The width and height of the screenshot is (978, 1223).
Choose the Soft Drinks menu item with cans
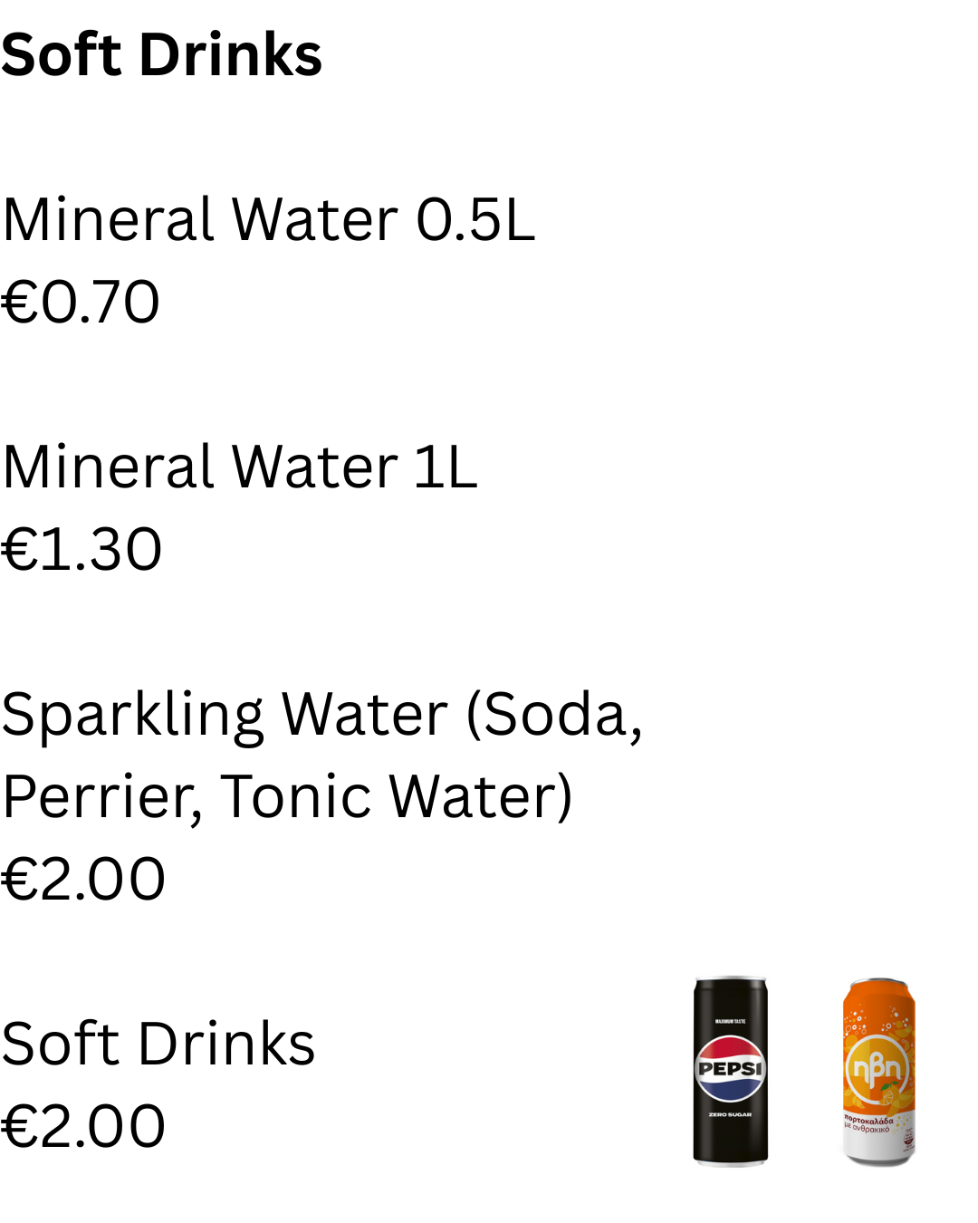coord(158,1045)
